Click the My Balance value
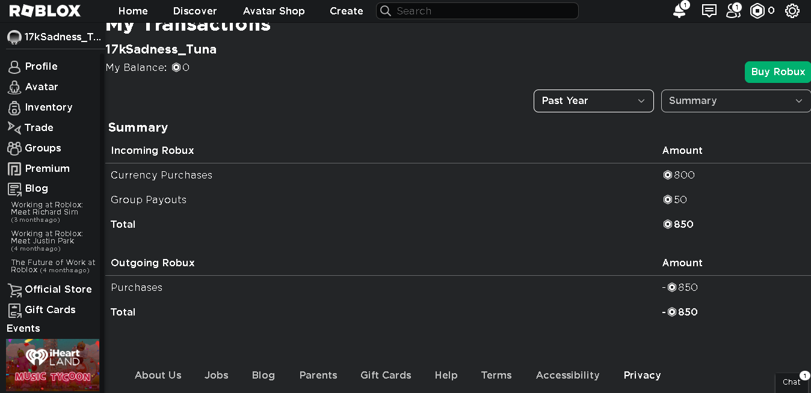This screenshot has width=811, height=393. pos(180,68)
